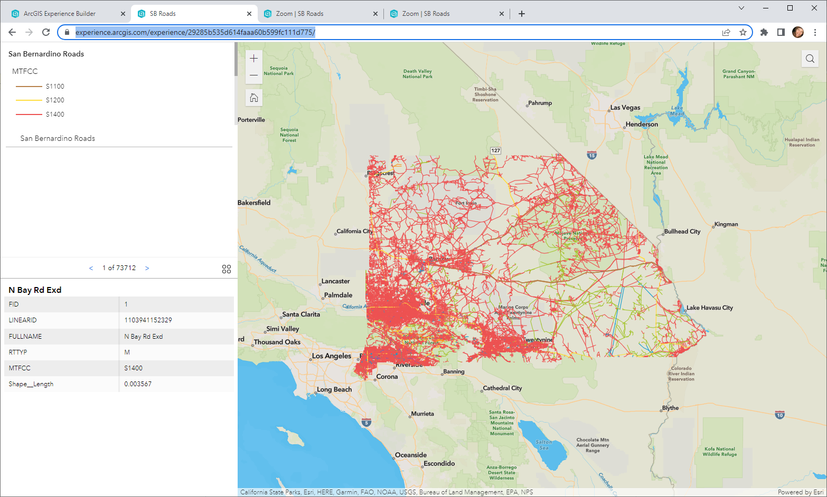Screen dimensions: 827x497
Task: Open the browser profile avatar
Action: (x=798, y=32)
